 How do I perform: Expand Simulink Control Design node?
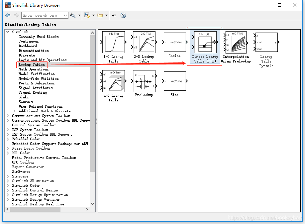[8, 190]
